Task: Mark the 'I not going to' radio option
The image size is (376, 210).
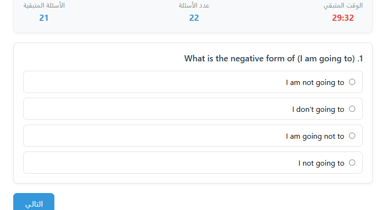Action: point(352,163)
